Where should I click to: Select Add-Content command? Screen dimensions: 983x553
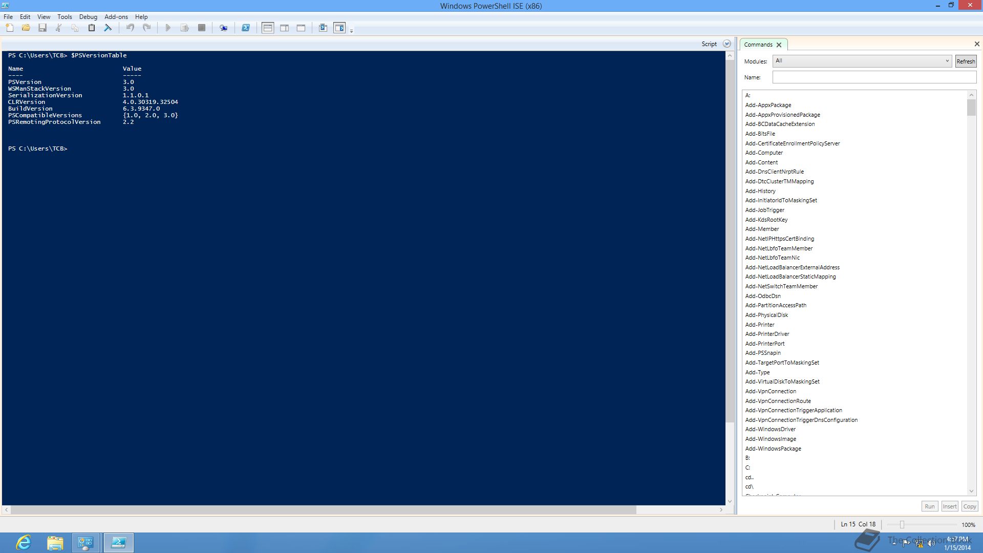[761, 162]
